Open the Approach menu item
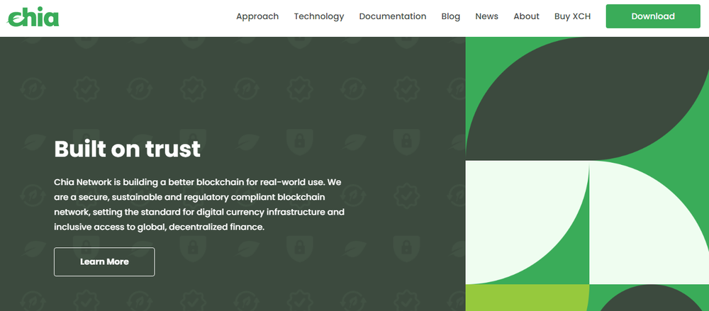Viewport: 709px width, 311px height. point(257,16)
